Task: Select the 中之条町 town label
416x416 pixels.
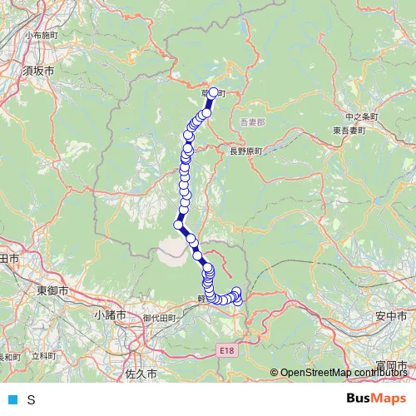Action: (362, 117)
